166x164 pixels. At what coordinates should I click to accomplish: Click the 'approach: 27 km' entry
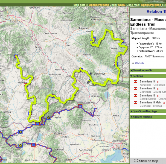149,47
